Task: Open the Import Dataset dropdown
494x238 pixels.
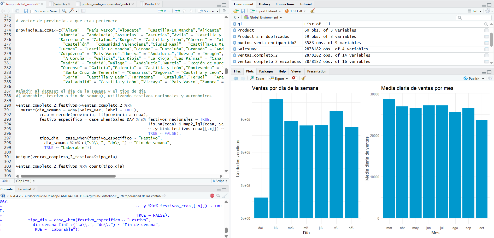Action: click(x=266, y=11)
